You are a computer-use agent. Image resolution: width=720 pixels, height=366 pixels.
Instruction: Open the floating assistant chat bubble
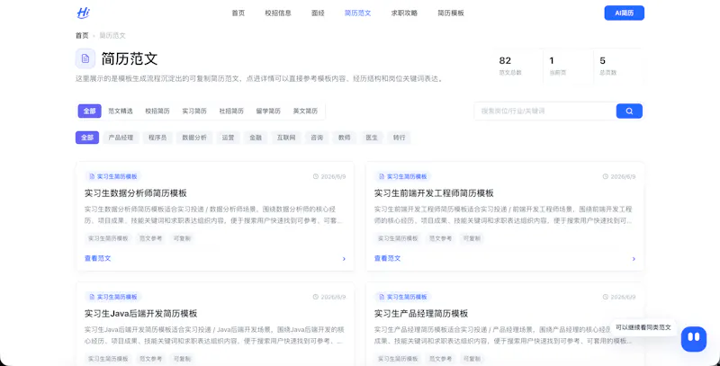(693, 339)
